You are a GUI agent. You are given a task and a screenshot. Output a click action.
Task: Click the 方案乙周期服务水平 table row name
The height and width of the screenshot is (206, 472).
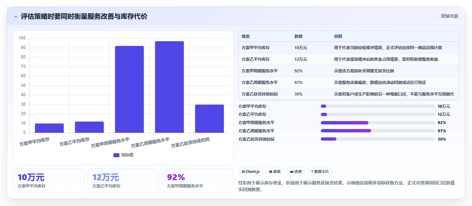pos(260,83)
